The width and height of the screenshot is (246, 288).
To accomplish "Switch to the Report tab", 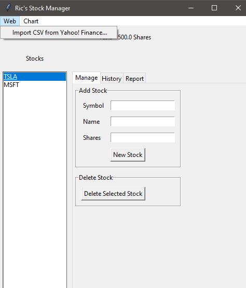I will point(134,79).
